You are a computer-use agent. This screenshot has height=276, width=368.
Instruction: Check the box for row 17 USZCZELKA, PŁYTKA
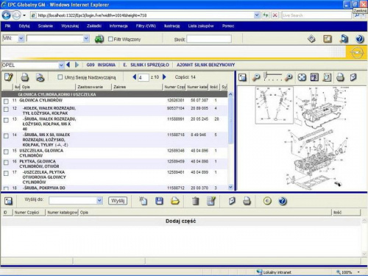coord(6,173)
